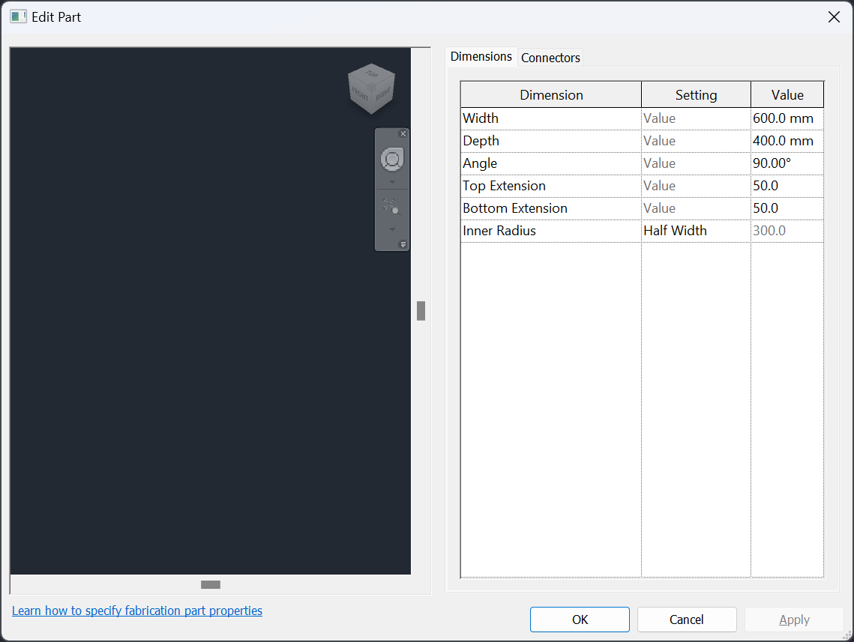Open the navigation bar customize menu
Viewport: 854px width, 642px height.
(x=403, y=244)
